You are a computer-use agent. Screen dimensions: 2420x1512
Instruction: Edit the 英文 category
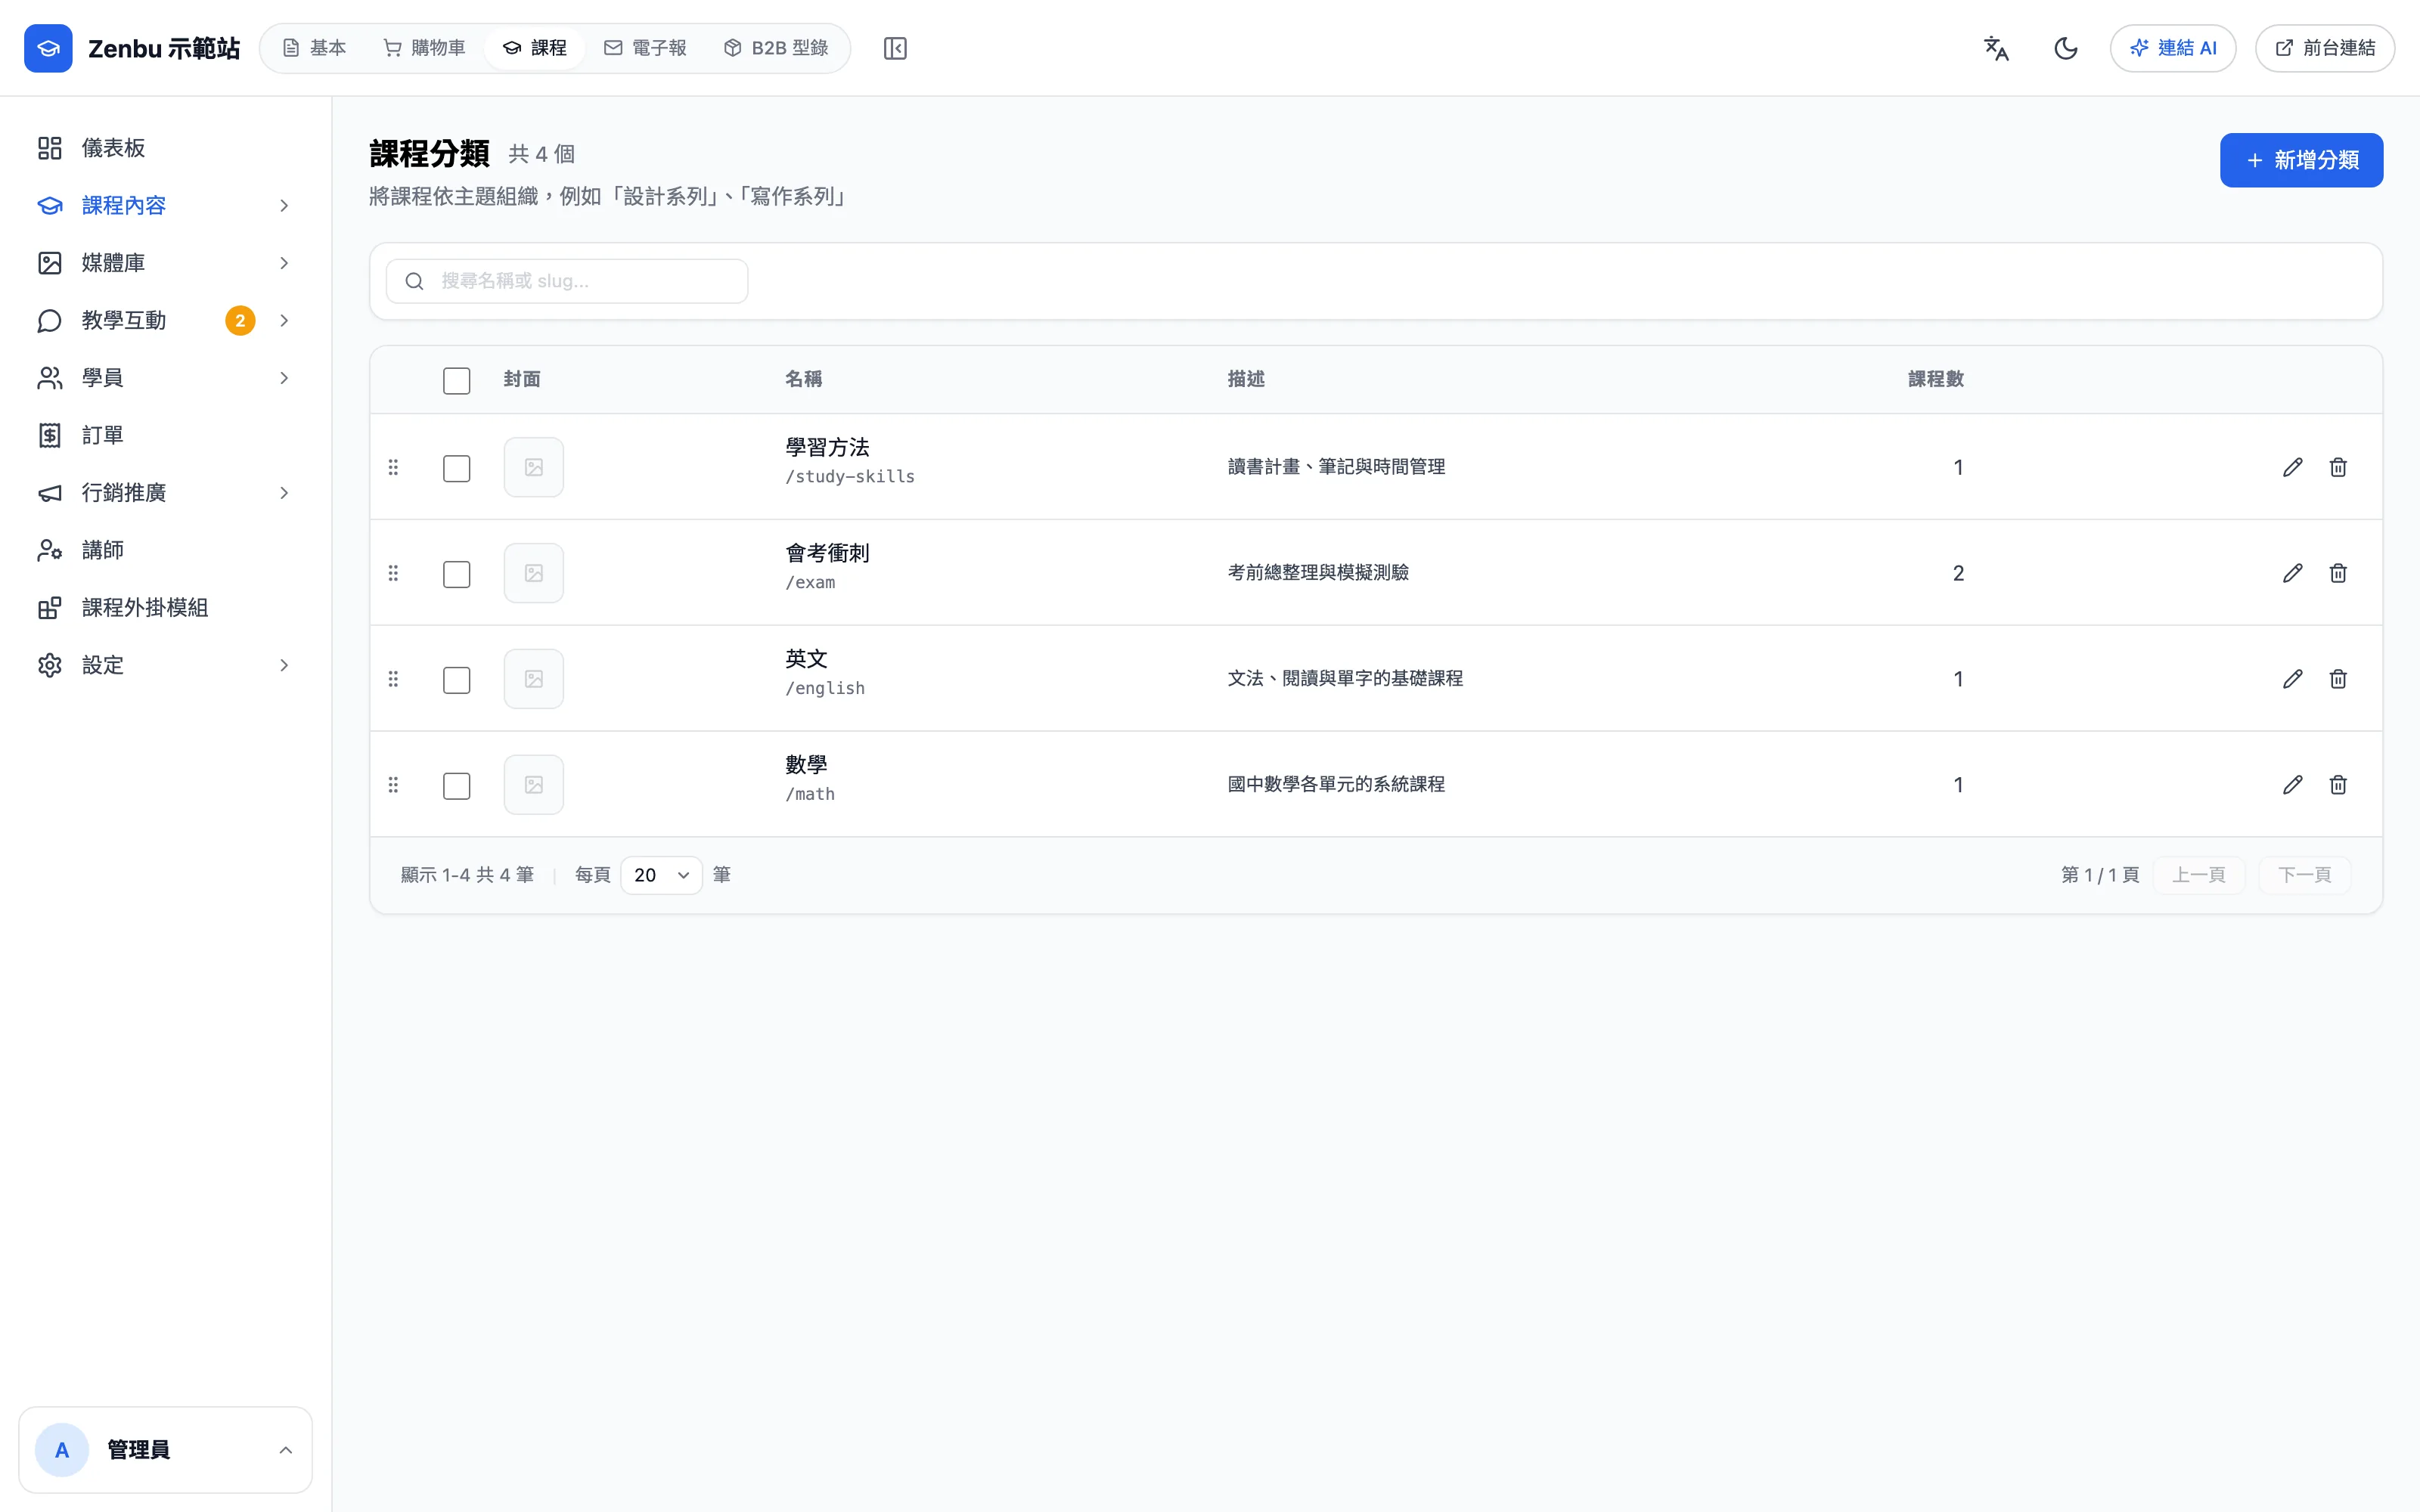tap(2293, 679)
